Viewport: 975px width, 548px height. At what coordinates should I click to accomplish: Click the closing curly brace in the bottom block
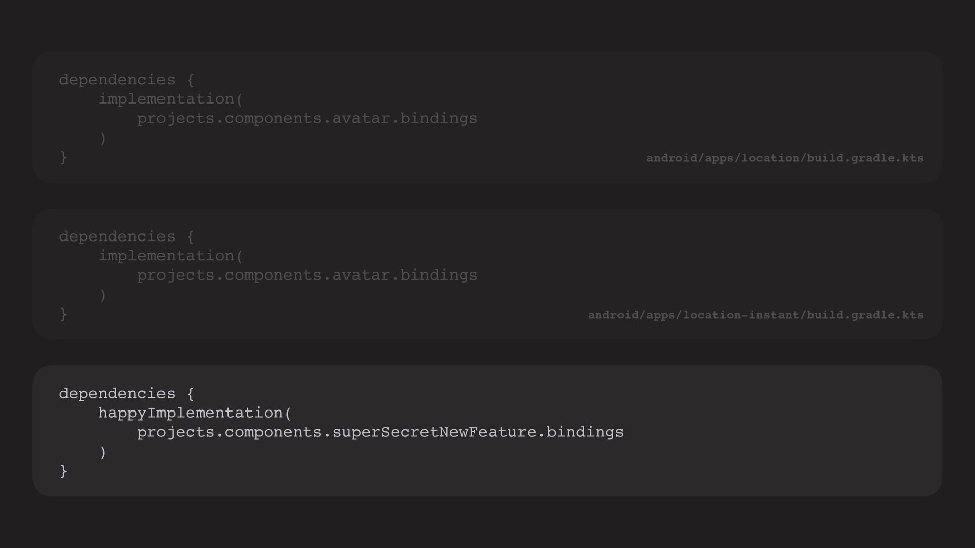63,471
